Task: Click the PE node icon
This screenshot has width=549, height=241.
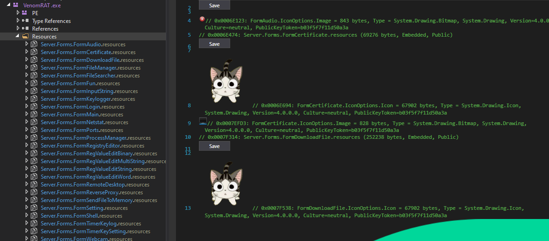Action: tap(24, 13)
